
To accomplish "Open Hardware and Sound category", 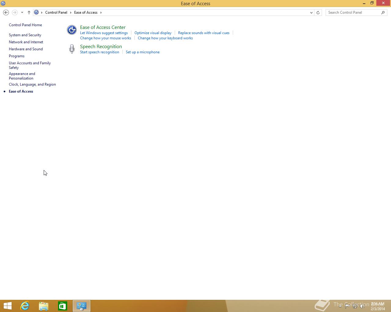I will pos(26,49).
